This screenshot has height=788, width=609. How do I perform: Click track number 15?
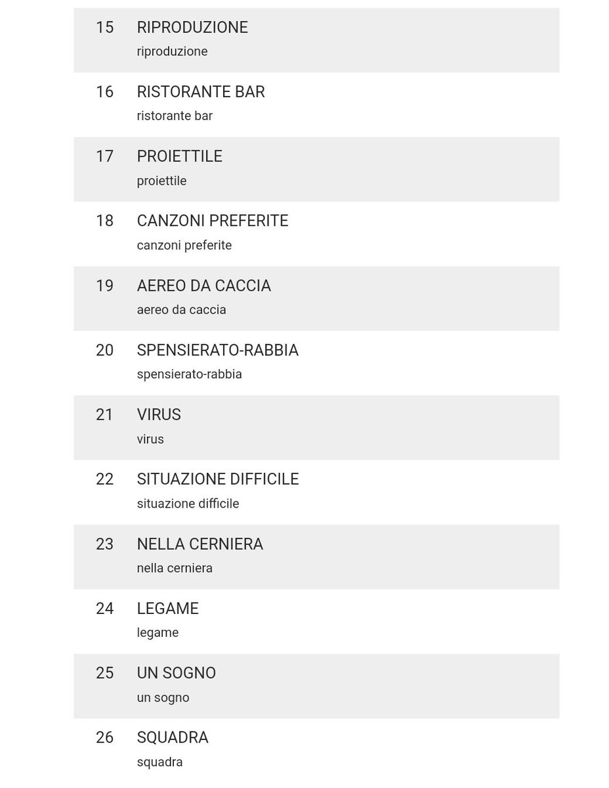coord(105,28)
